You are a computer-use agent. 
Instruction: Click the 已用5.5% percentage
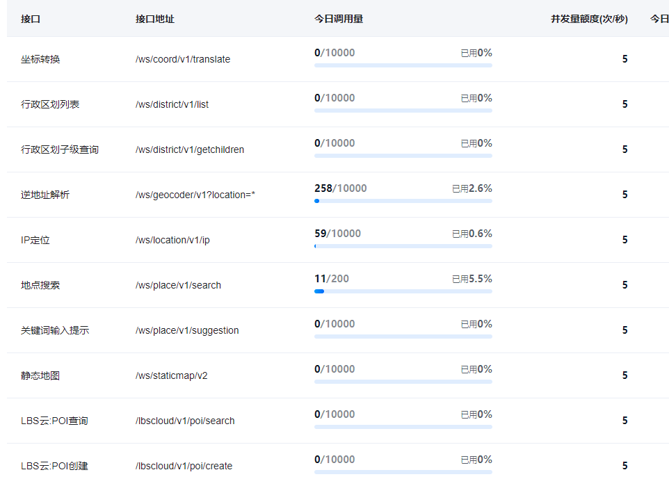click(472, 279)
